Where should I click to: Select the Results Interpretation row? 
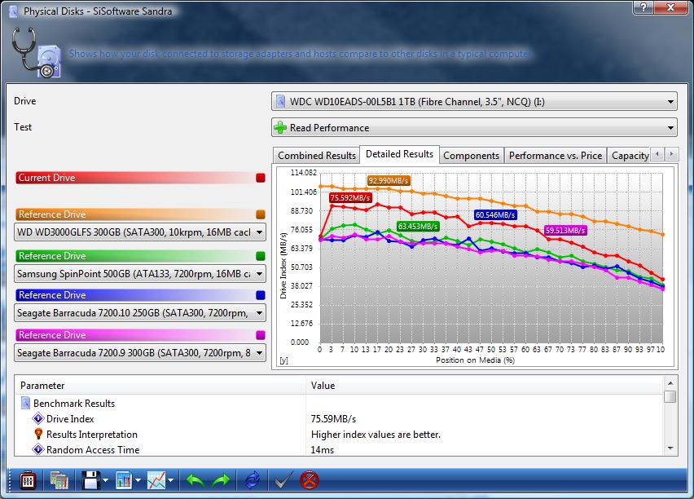(340, 435)
